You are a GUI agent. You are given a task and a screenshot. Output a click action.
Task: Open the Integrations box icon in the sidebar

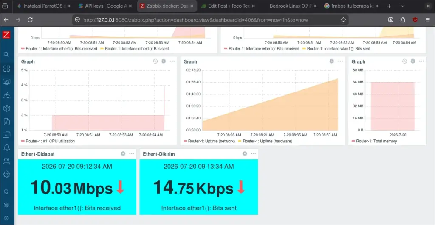pyautogui.click(x=6, y=205)
